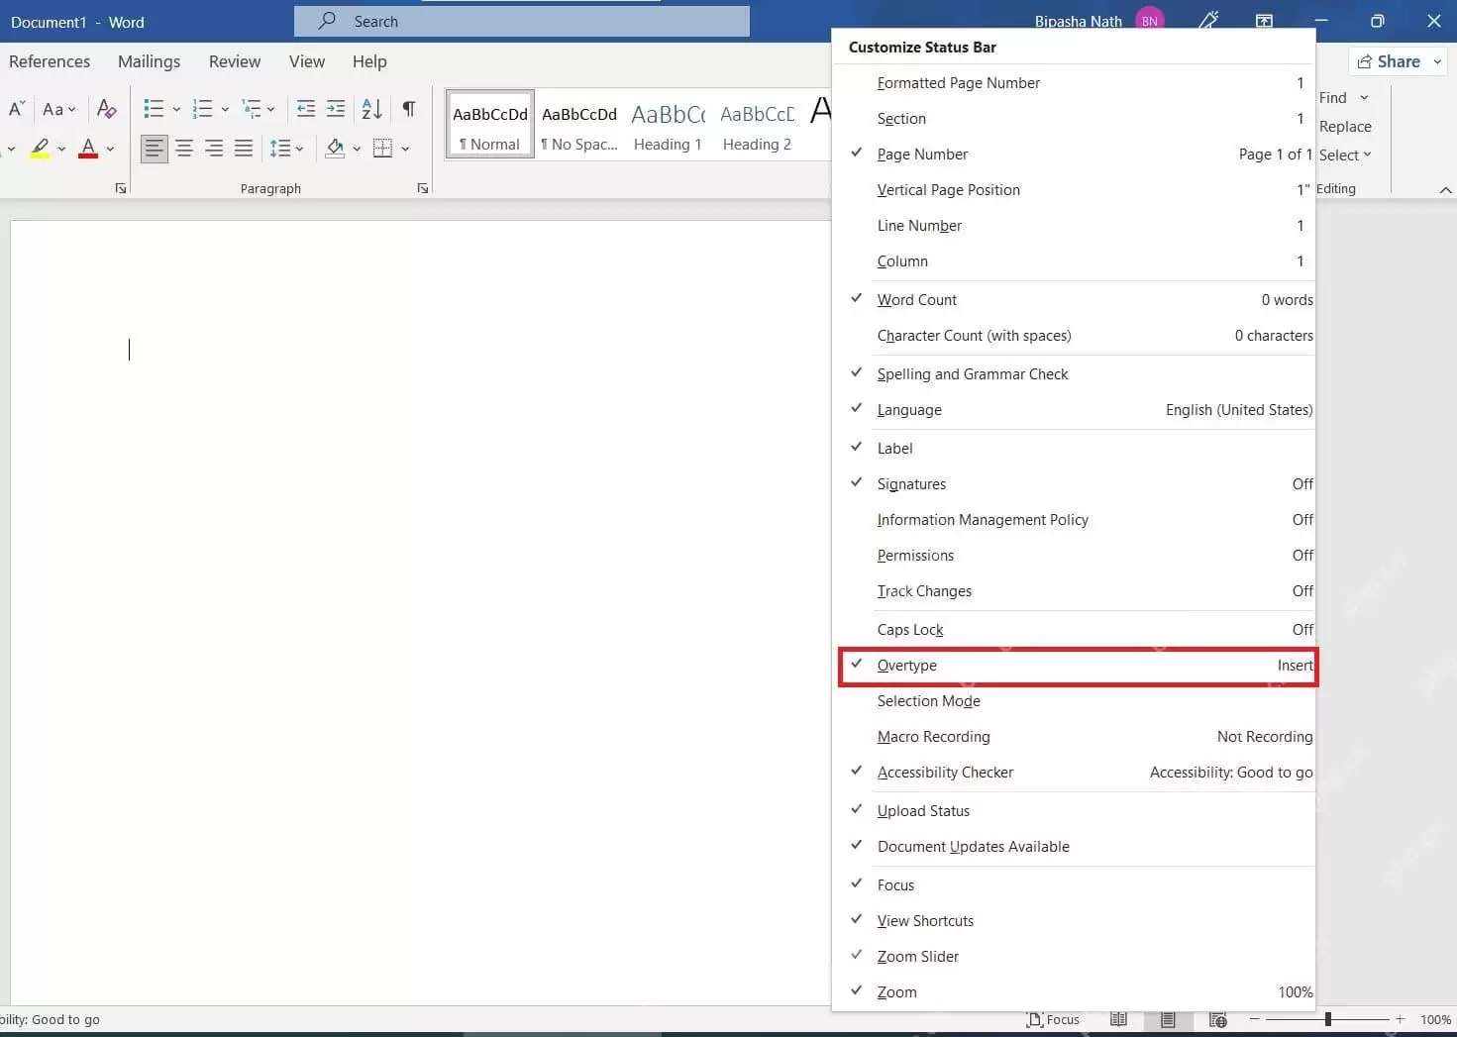This screenshot has width=1457, height=1037.
Task: Switch to Web Layout view in status bar
Action: 1218,1019
